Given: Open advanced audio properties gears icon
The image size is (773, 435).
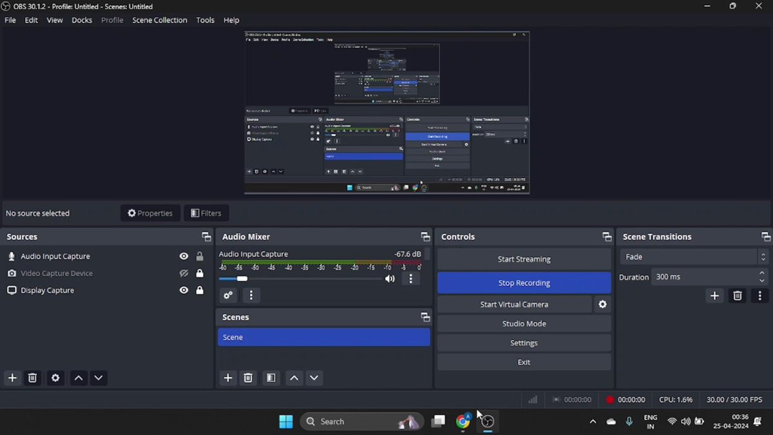Looking at the screenshot, I should (228, 295).
